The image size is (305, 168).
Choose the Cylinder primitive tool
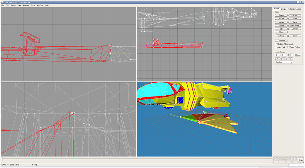[295, 29]
